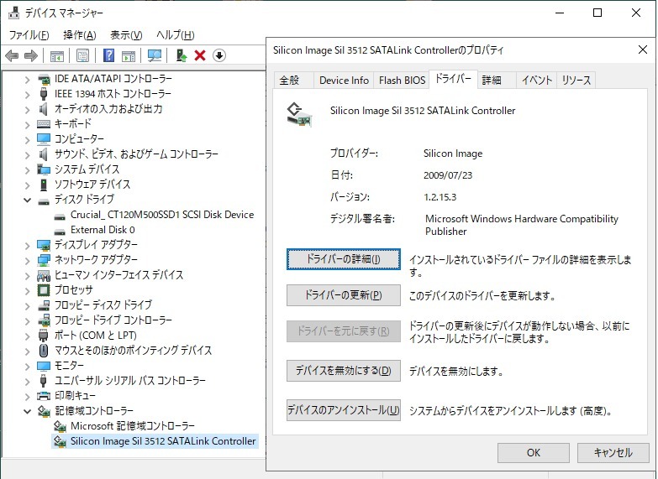The width and height of the screenshot is (658, 479).
Task: Click the デバイスを無効にする(D) button
Action: point(343,371)
